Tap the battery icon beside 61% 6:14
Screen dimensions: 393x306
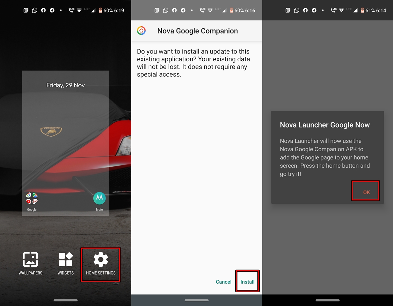[x=363, y=10]
